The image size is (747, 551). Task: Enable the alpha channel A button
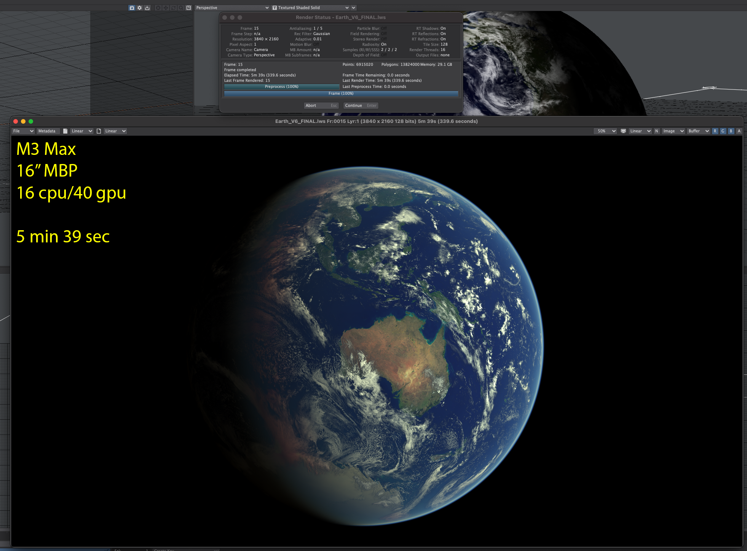739,131
